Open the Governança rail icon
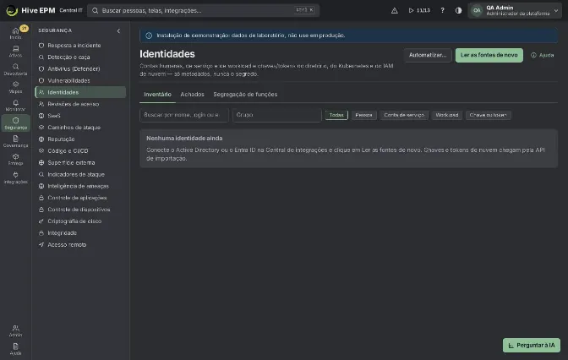This screenshot has width=568, height=360. [15, 141]
